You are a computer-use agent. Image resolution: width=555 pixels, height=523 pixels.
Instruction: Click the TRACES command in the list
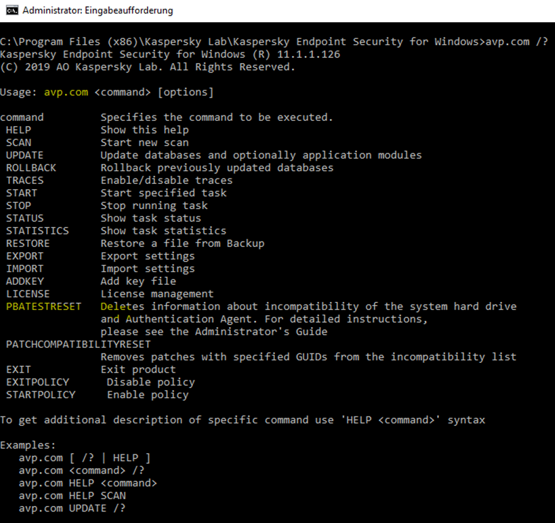tap(25, 180)
